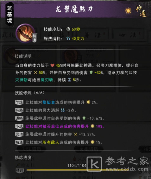Click the blue spirit energy icon before 40灵力
Image resolution: width=151 pixels, height=179 pixels.
68,39
